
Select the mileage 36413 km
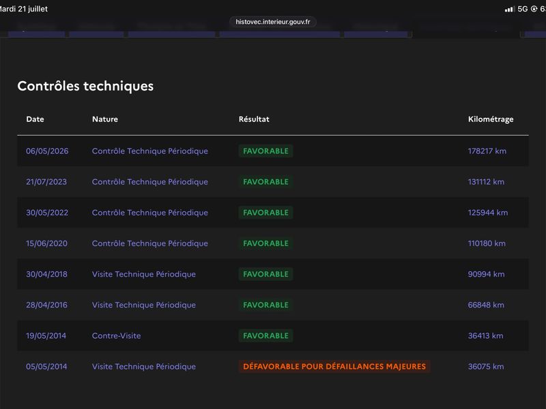(x=486, y=336)
